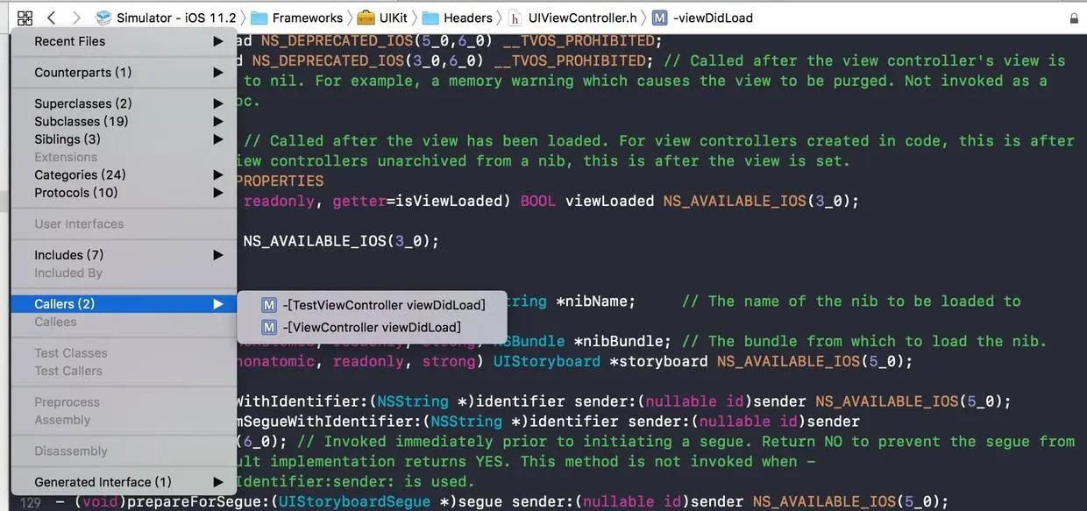Expand arrow next to Superclasses (2)
Image resolution: width=1087 pixels, height=511 pixels.
pyautogui.click(x=218, y=103)
